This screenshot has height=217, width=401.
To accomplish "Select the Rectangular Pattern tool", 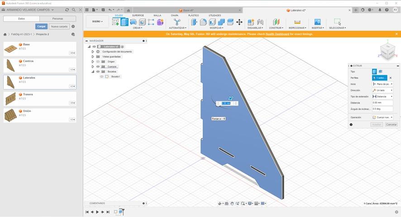I will coord(151,22).
